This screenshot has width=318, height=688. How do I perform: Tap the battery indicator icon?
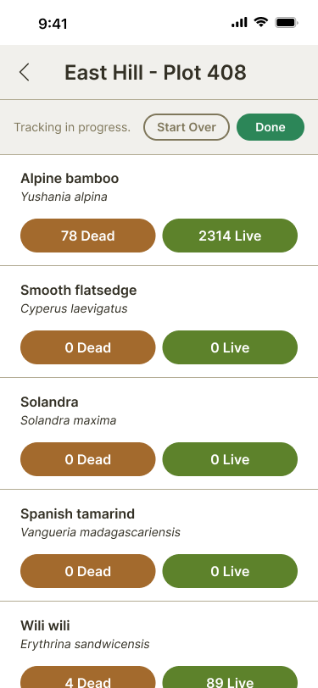tap(287, 22)
